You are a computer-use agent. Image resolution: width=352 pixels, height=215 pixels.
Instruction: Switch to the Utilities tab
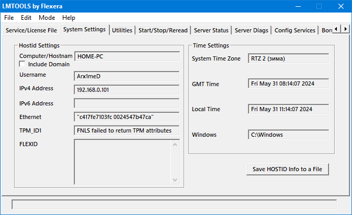click(x=122, y=30)
